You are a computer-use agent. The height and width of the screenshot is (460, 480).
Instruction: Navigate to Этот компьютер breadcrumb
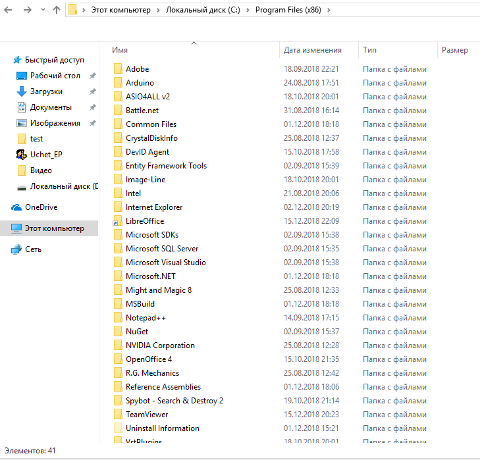pyautogui.click(x=121, y=10)
